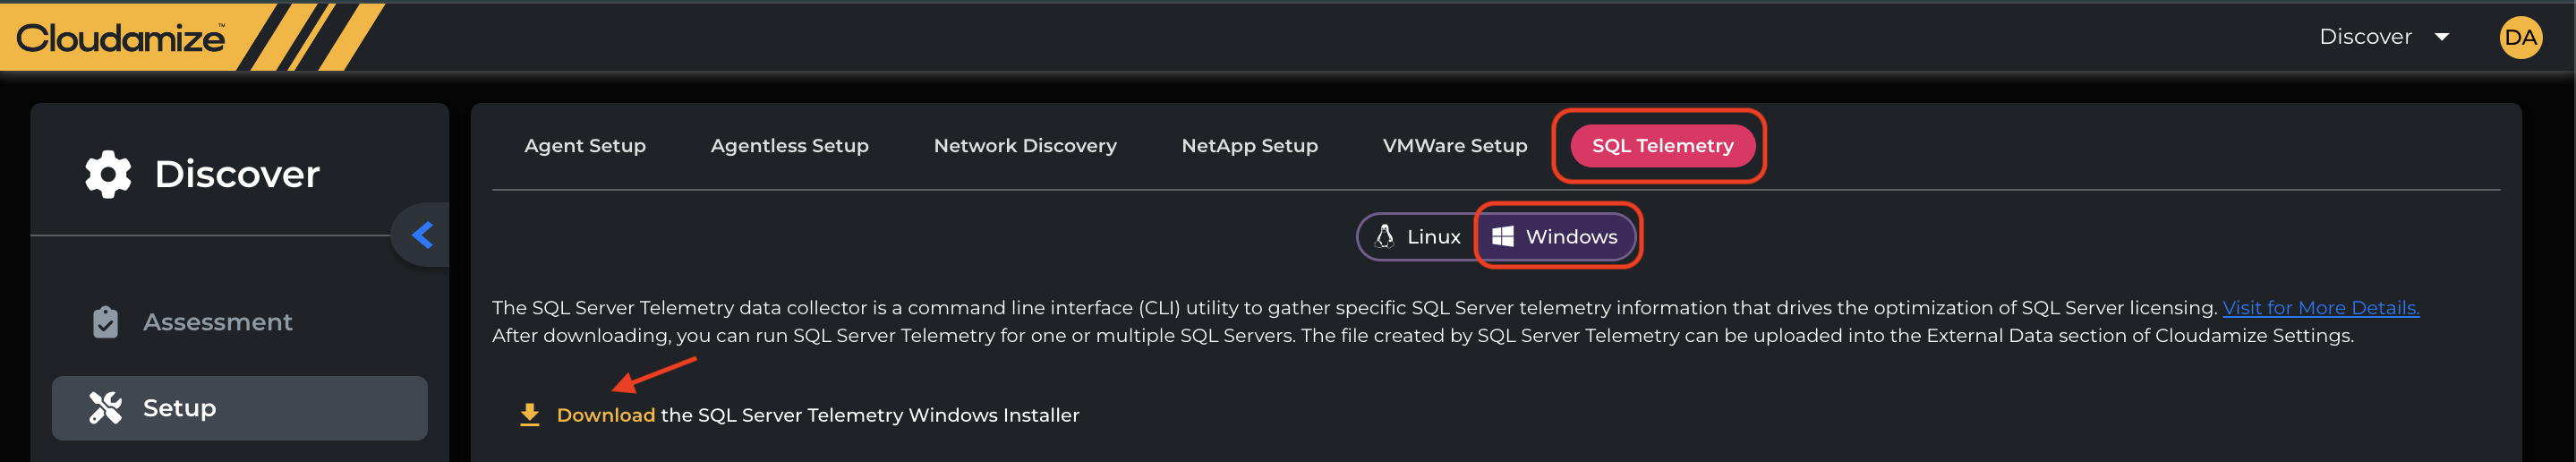Open the Agentless Setup tab
Viewport: 2576px width, 462px height.
[x=789, y=146]
